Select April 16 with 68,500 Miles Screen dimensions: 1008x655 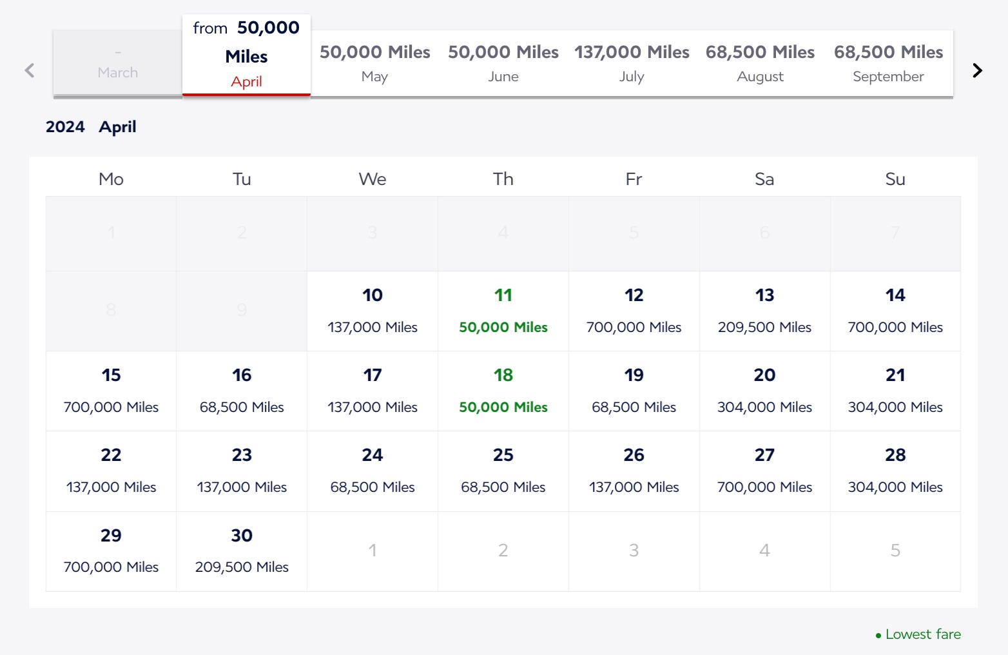(241, 391)
